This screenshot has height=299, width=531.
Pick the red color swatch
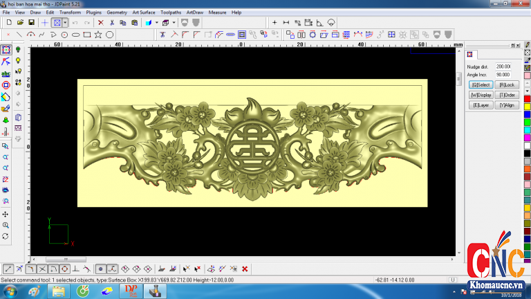tap(527, 99)
